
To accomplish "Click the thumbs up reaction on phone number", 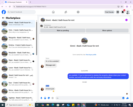I will [x=53, y=91].
